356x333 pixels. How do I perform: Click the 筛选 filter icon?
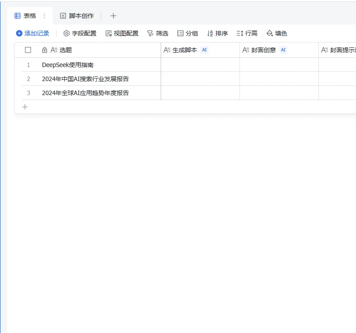150,33
